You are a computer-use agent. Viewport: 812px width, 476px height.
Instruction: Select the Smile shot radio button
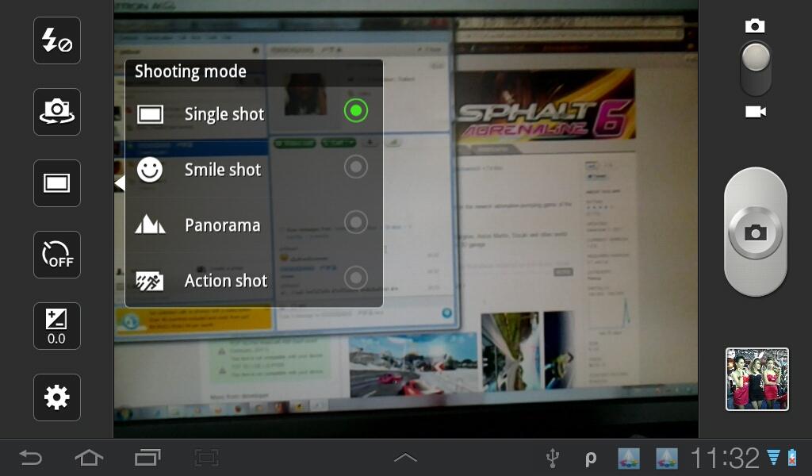[x=356, y=167]
